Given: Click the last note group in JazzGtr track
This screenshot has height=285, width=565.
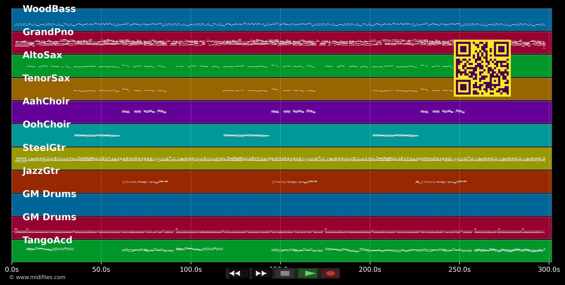Looking at the screenshot, I should tap(441, 182).
